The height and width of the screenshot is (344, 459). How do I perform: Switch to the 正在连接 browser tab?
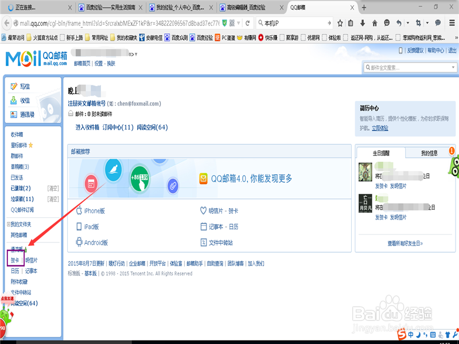point(37,7)
